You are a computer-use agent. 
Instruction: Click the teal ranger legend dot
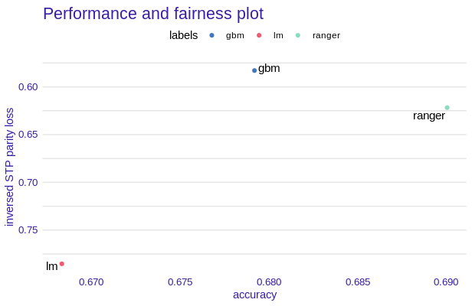(298, 35)
